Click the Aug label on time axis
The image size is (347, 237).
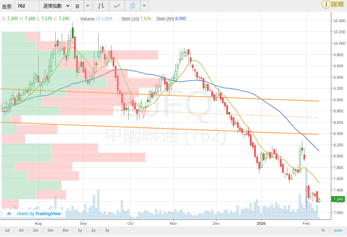coord(38,223)
